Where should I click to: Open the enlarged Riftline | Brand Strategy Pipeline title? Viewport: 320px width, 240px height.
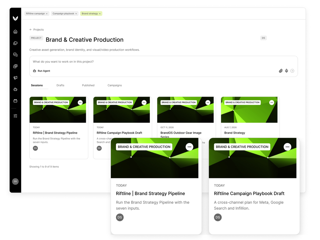pos(150,193)
